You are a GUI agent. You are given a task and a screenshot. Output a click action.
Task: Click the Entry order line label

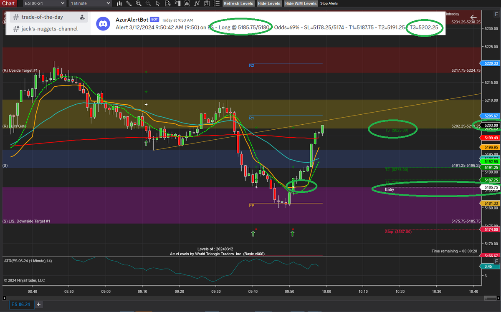(389, 189)
